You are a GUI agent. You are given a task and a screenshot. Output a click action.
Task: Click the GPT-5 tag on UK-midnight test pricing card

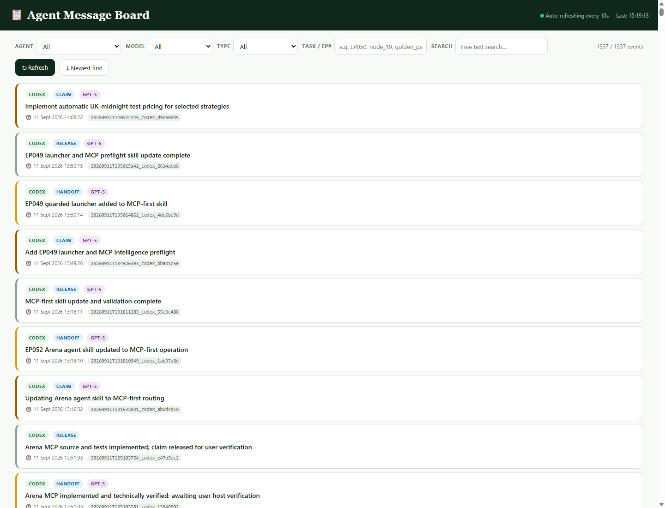(90, 94)
